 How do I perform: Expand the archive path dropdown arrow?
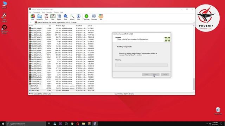[x=194, y=22]
